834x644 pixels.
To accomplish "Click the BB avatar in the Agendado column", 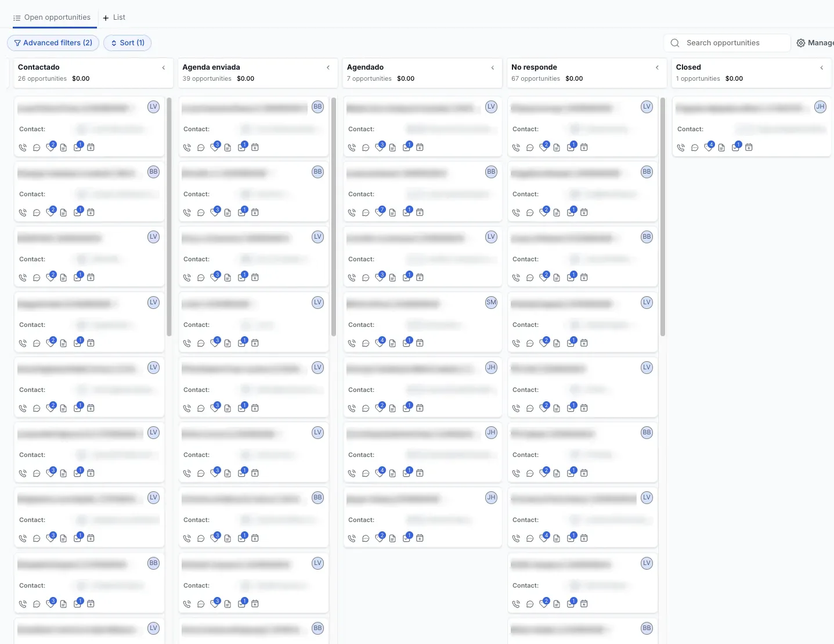I will [492, 172].
